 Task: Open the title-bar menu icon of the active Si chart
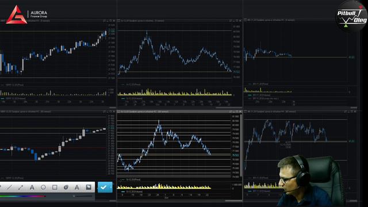119,112
